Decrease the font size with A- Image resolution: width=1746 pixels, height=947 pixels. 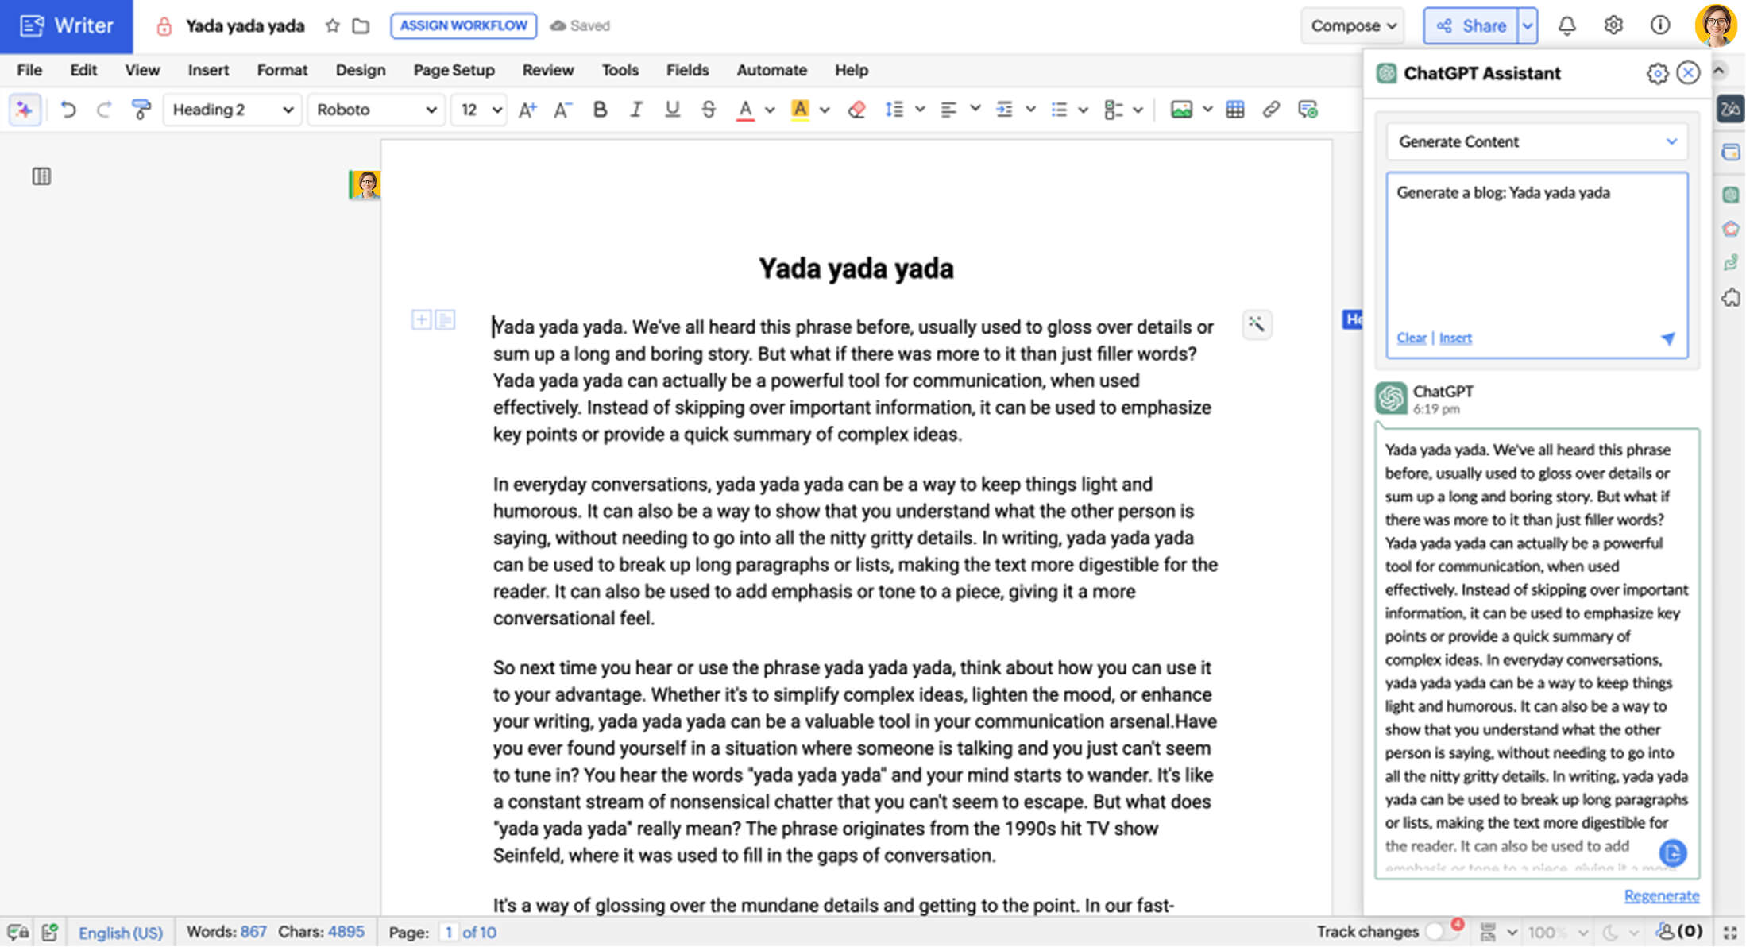pyautogui.click(x=562, y=110)
